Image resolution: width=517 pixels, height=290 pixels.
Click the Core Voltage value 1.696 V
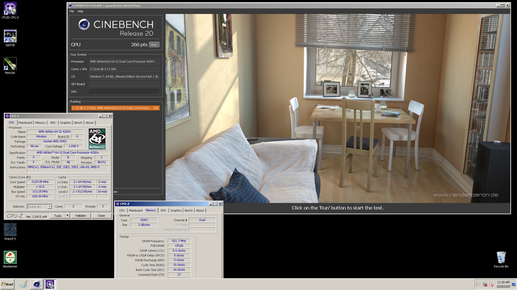click(x=74, y=146)
